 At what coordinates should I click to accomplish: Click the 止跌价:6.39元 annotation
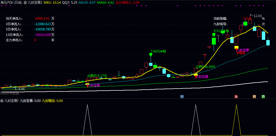tap(206, 67)
